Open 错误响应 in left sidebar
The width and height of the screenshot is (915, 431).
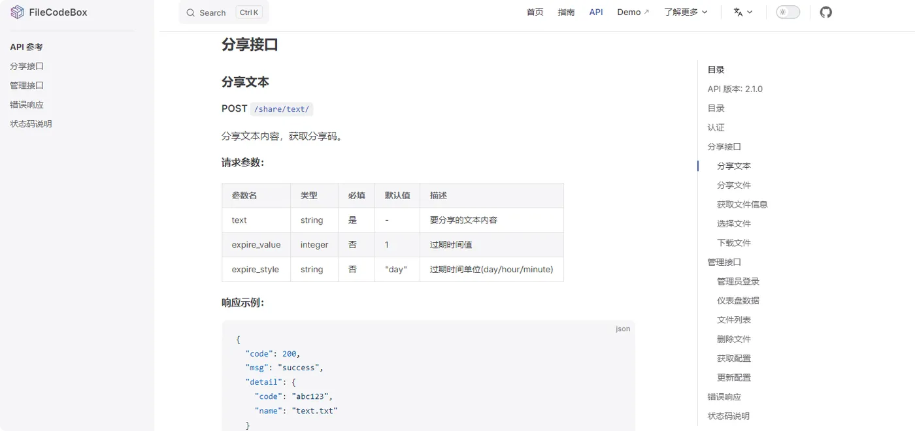pyautogui.click(x=27, y=104)
